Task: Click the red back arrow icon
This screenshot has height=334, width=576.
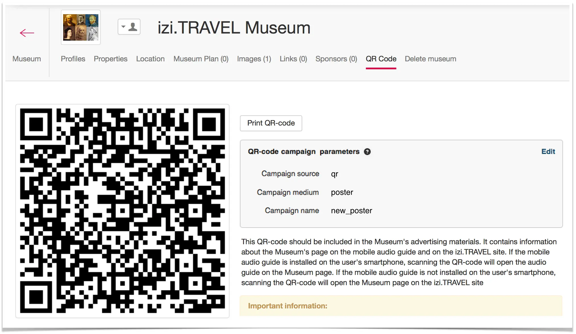Action: coord(27,33)
